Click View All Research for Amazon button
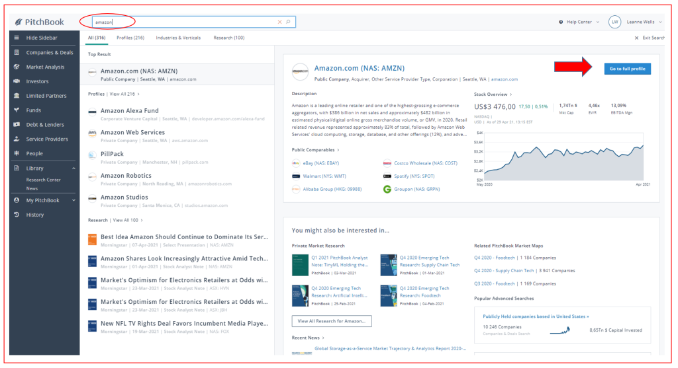The image size is (678, 368). 332,321
